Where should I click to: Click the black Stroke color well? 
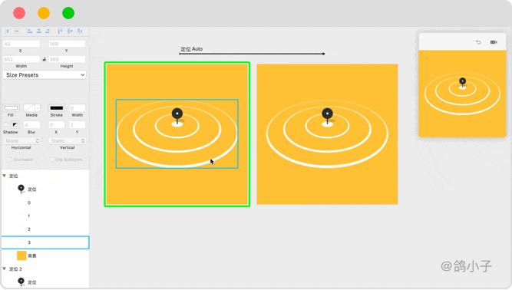pyautogui.click(x=57, y=108)
